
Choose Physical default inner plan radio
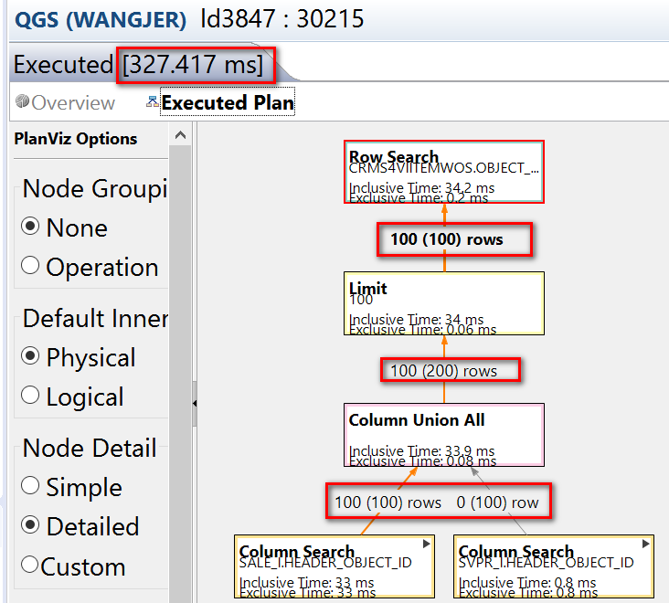coord(30,356)
